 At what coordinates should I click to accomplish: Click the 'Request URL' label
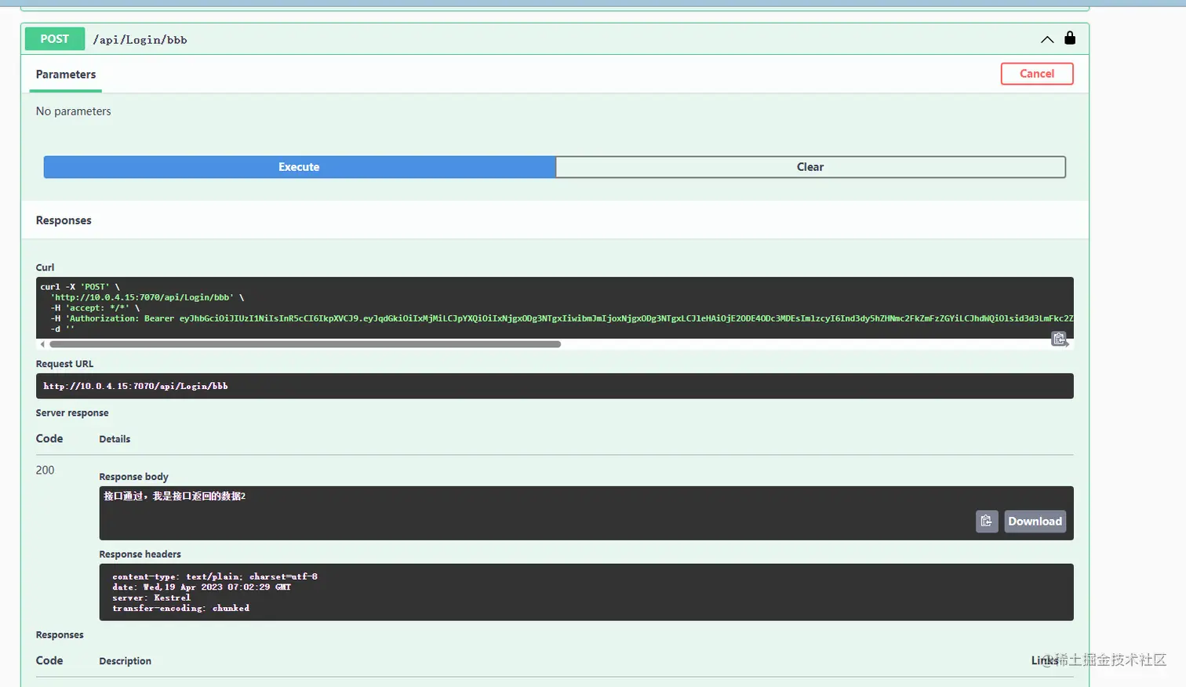coord(64,364)
